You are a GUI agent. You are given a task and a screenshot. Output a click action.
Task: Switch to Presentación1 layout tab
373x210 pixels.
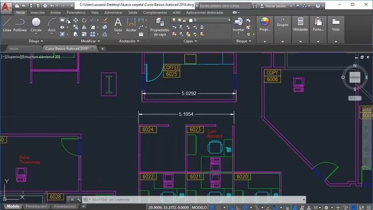[x=36, y=206]
